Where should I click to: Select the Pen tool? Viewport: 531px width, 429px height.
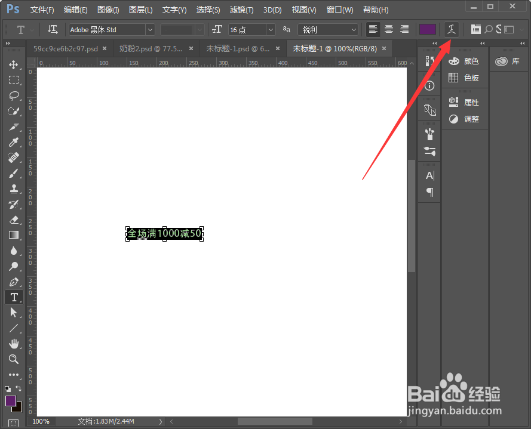[14, 282]
